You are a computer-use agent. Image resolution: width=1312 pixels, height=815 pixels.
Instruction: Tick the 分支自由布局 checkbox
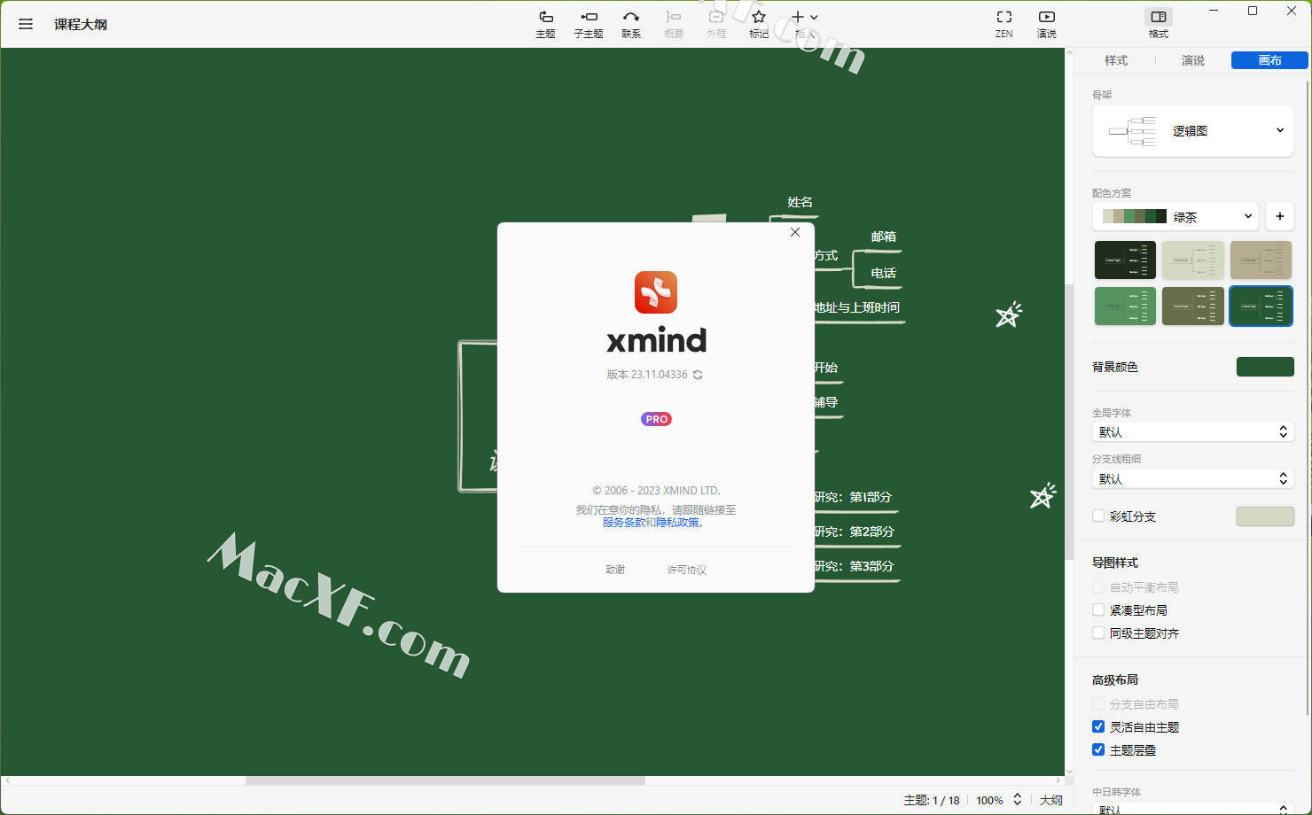[x=1098, y=704]
